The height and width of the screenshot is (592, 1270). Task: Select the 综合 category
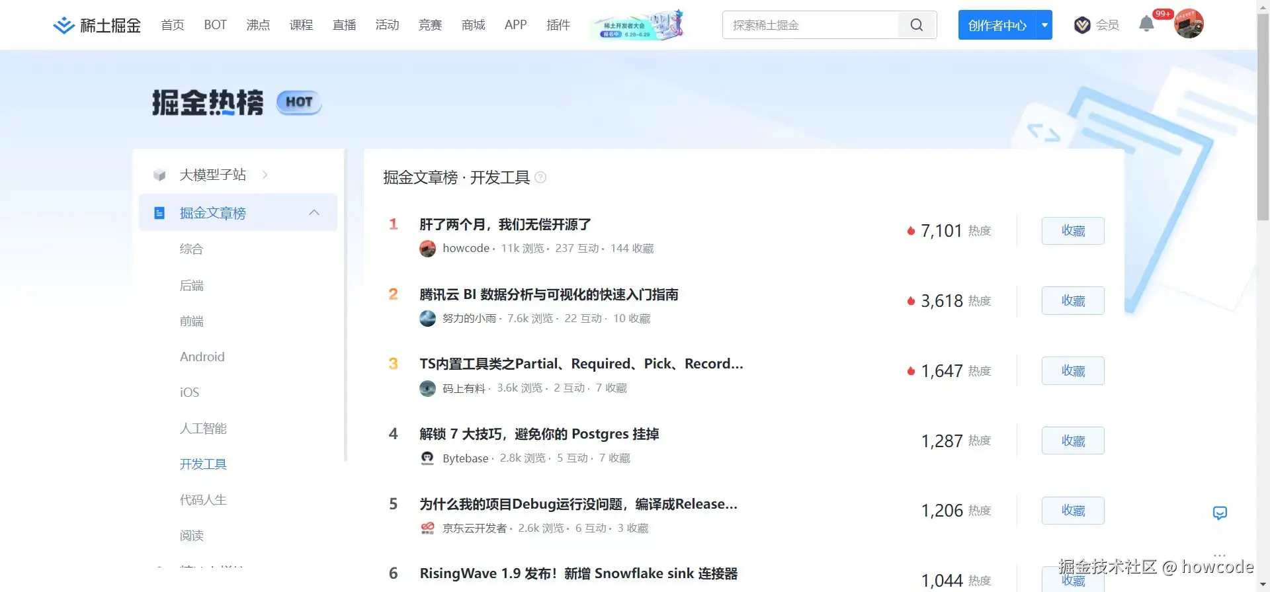[x=191, y=249]
